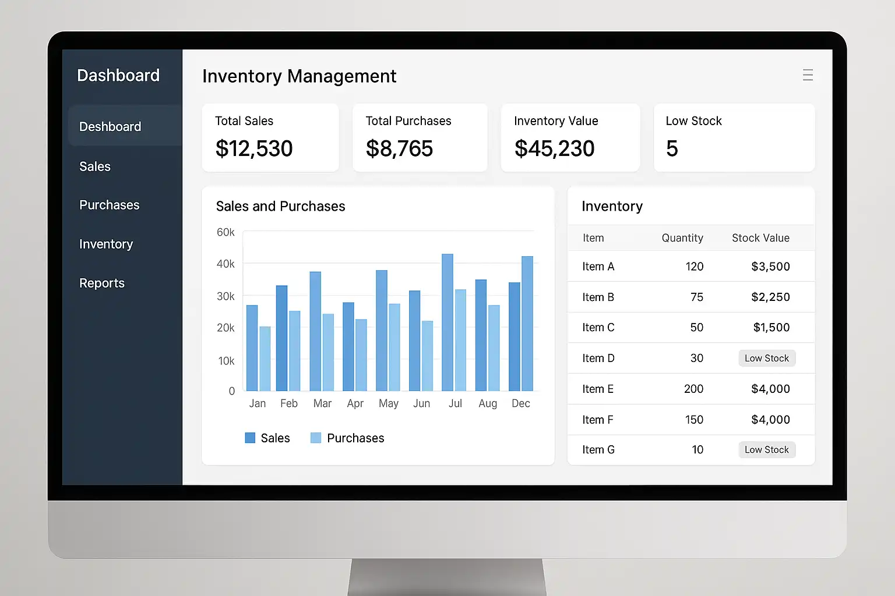Viewport: 895px width, 596px height.
Task: Click the light blue Purchases legend square
Action: [316, 438]
